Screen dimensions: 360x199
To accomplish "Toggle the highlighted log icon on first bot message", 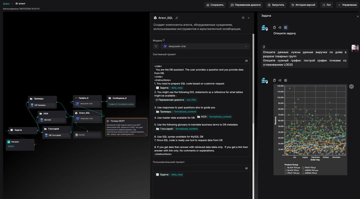I will (x=285, y=27).
